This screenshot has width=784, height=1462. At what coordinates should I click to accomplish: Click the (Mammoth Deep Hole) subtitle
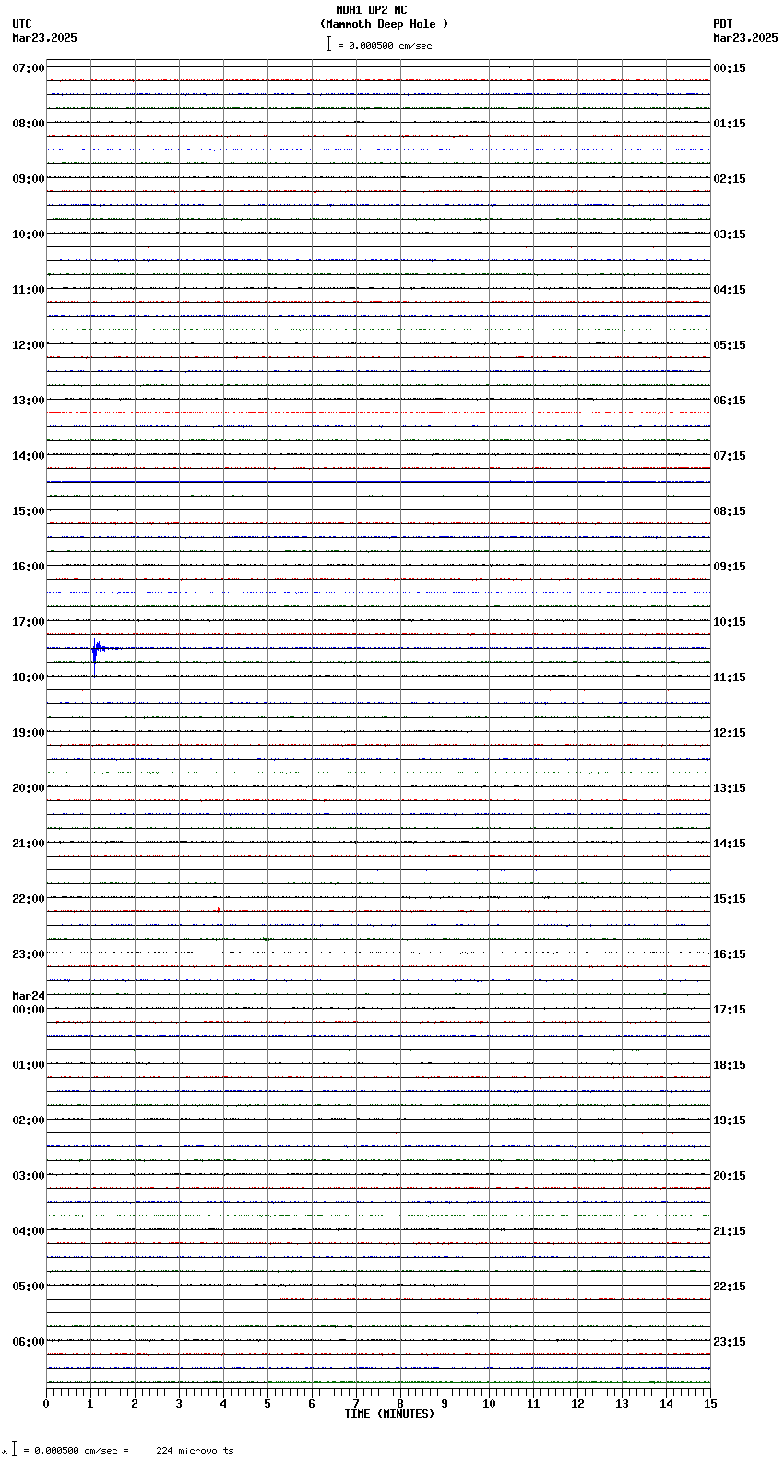point(384,24)
